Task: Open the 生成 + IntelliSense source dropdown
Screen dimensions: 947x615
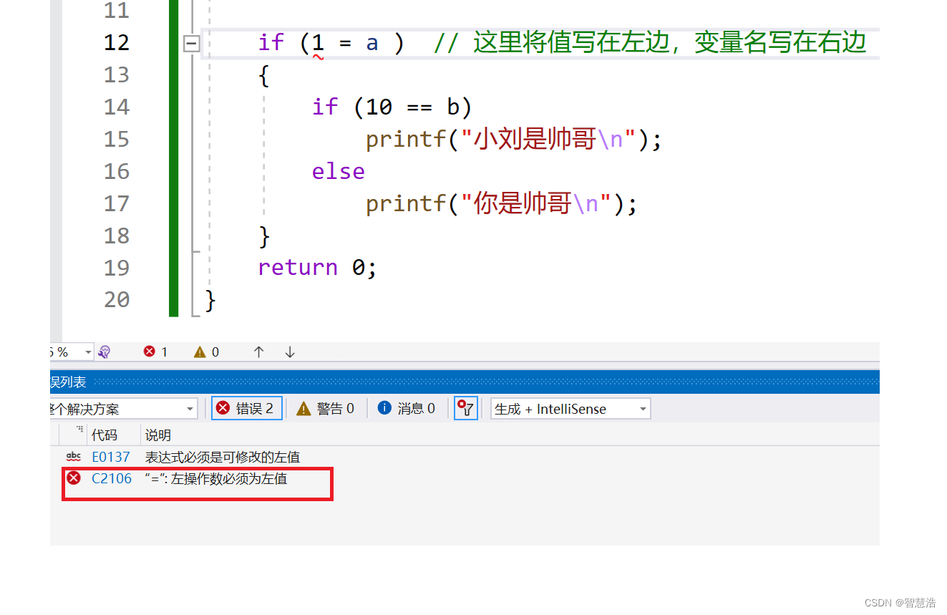Action: 570,409
